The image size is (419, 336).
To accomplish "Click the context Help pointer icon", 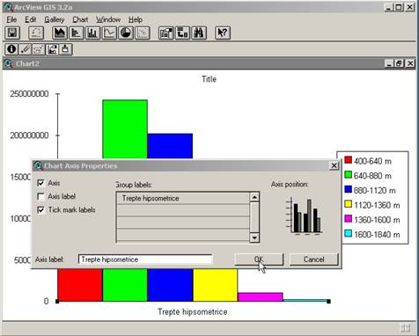I will 223,33.
